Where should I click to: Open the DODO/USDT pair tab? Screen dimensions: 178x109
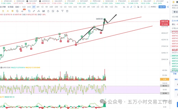pyautogui.click(x=19, y=2)
